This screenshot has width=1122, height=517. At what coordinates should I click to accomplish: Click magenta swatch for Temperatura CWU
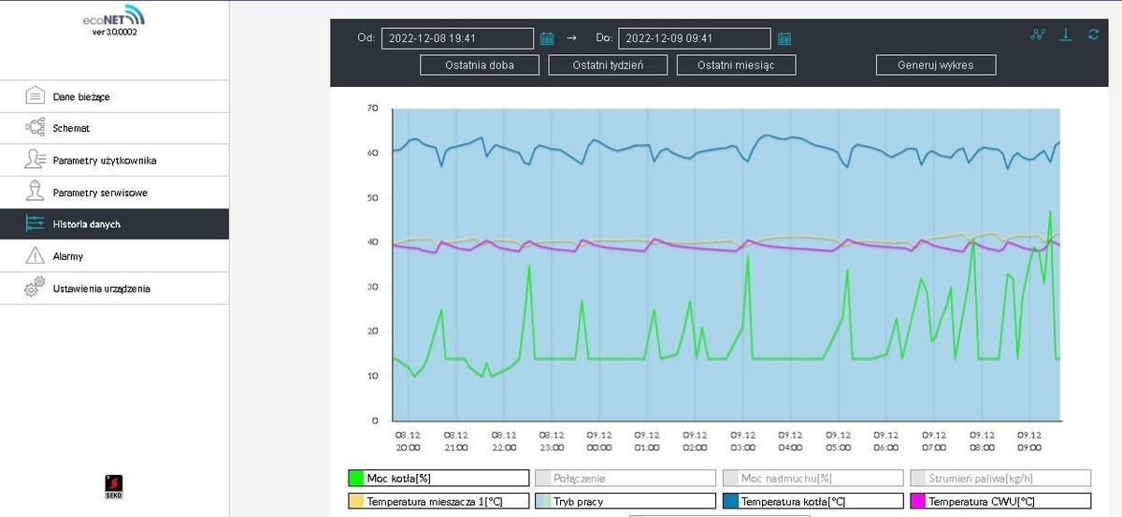[x=916, y=501]
